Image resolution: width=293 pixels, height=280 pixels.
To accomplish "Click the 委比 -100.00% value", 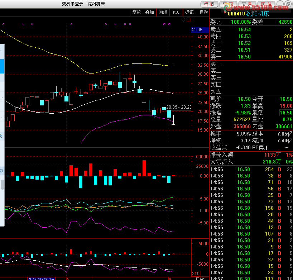I will tap(240, 22).
